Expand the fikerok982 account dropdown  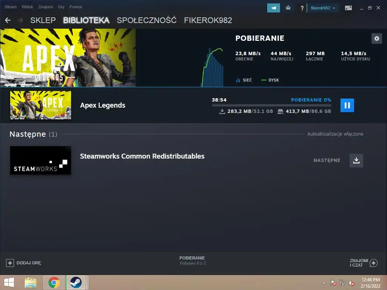point(323,8)
